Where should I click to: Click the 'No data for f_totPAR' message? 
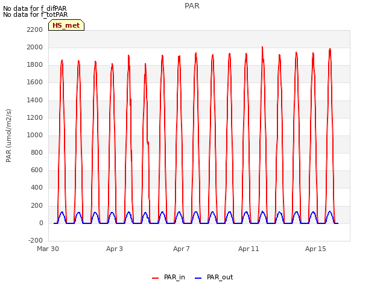(x=36, y=14)
